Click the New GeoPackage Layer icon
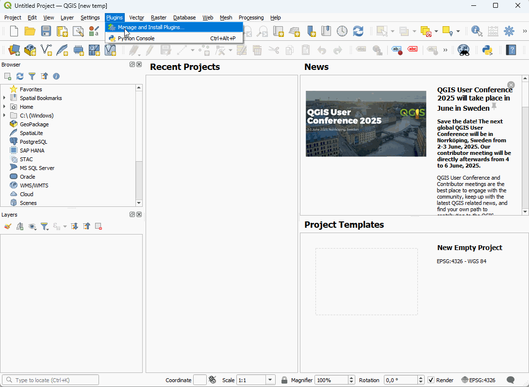Image resolution: width=529 pixels, height=387 pixels. click(x=30, y=50)
